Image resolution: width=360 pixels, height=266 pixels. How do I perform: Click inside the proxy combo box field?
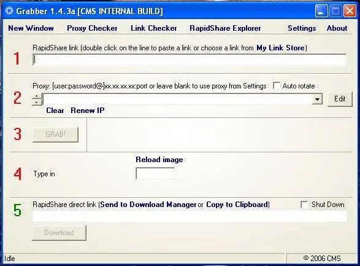(177, 100)
